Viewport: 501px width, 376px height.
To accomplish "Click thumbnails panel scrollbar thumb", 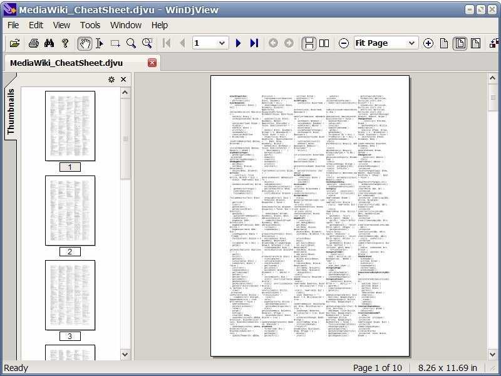I will [x=125, y=138].
